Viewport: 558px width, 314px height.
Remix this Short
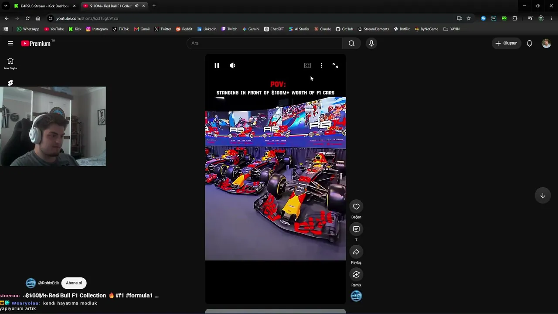tap(356, 275)
